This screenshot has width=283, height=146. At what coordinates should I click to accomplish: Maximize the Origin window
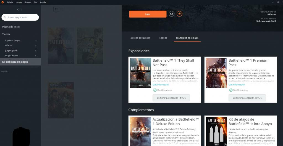tap(278, 2)
